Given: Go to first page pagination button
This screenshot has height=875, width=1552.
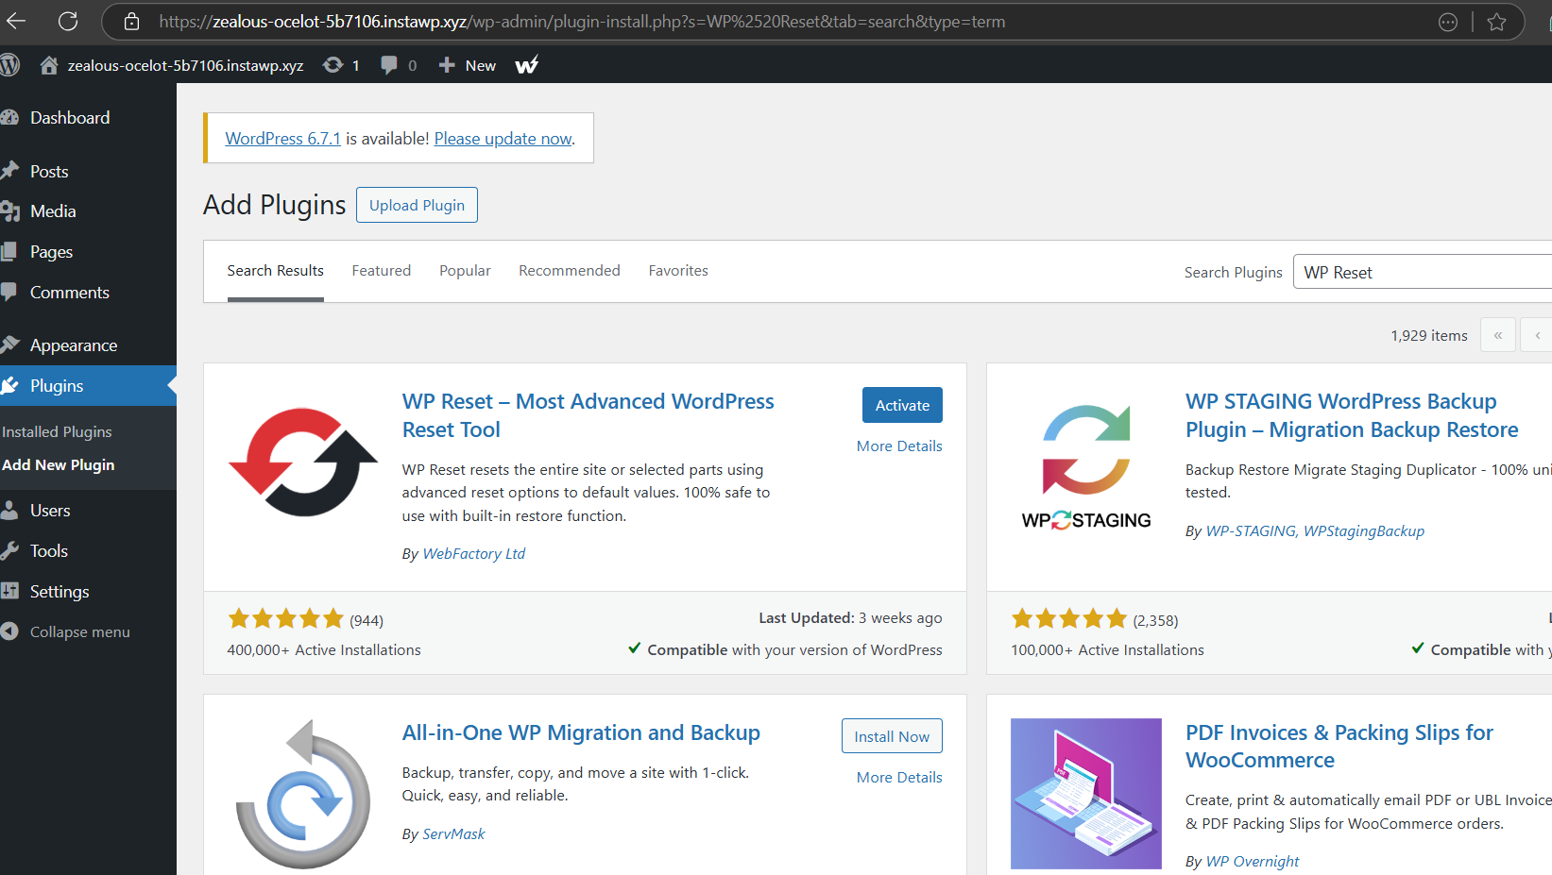Looking at the screenshot, I should pos(1498,335).
